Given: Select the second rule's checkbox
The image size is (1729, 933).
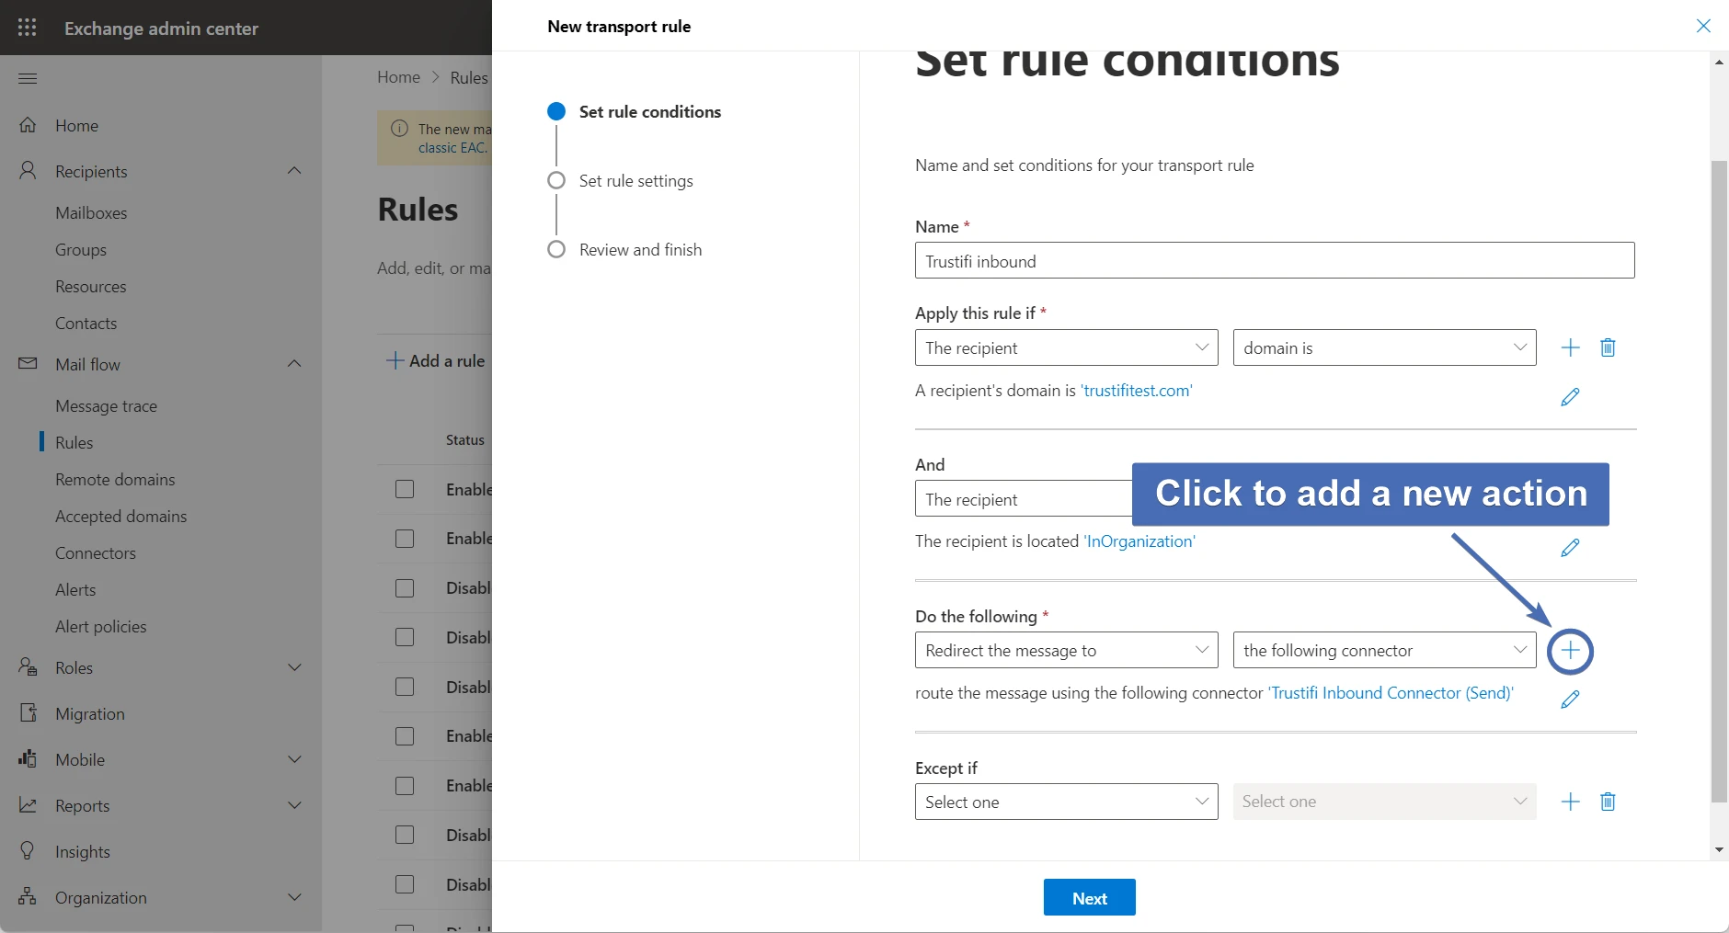Looking at the screenshot, I should click(405, 539).
